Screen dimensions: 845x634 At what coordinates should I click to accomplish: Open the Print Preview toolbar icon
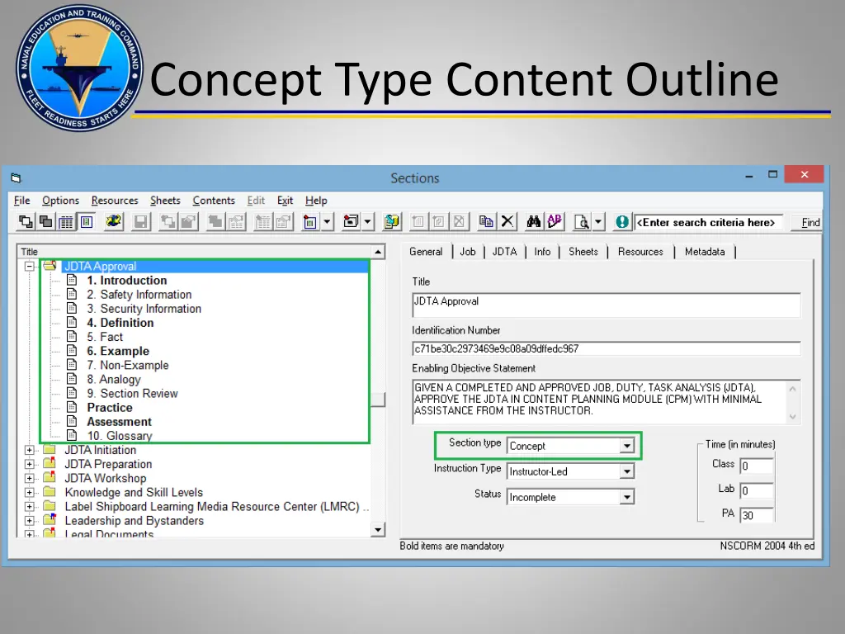click(582, 221)
